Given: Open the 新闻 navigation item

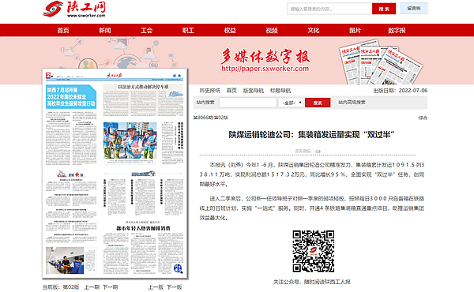Looking at the screenshot, I should (x=105, y=30).
